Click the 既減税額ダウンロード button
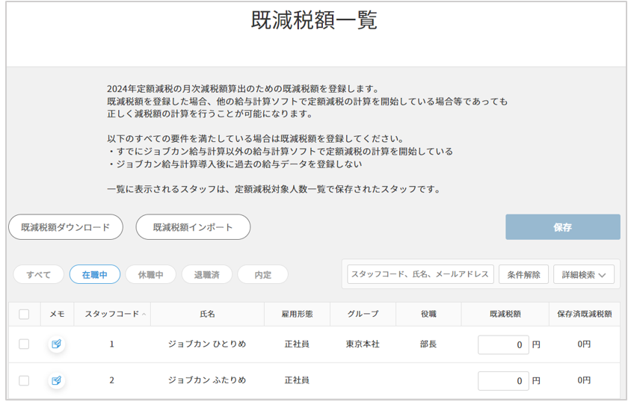 [x=66, y=227]
